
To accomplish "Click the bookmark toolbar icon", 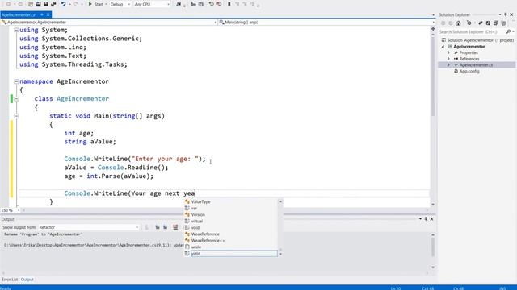I will (229, 4).
